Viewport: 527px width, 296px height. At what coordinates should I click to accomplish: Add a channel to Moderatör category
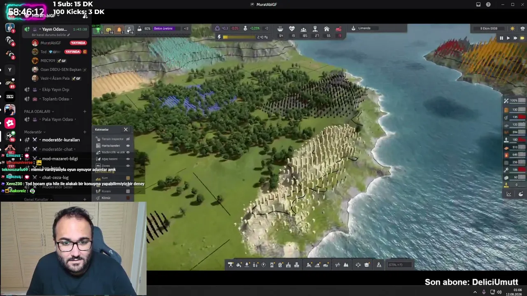(x=85, y=132)
